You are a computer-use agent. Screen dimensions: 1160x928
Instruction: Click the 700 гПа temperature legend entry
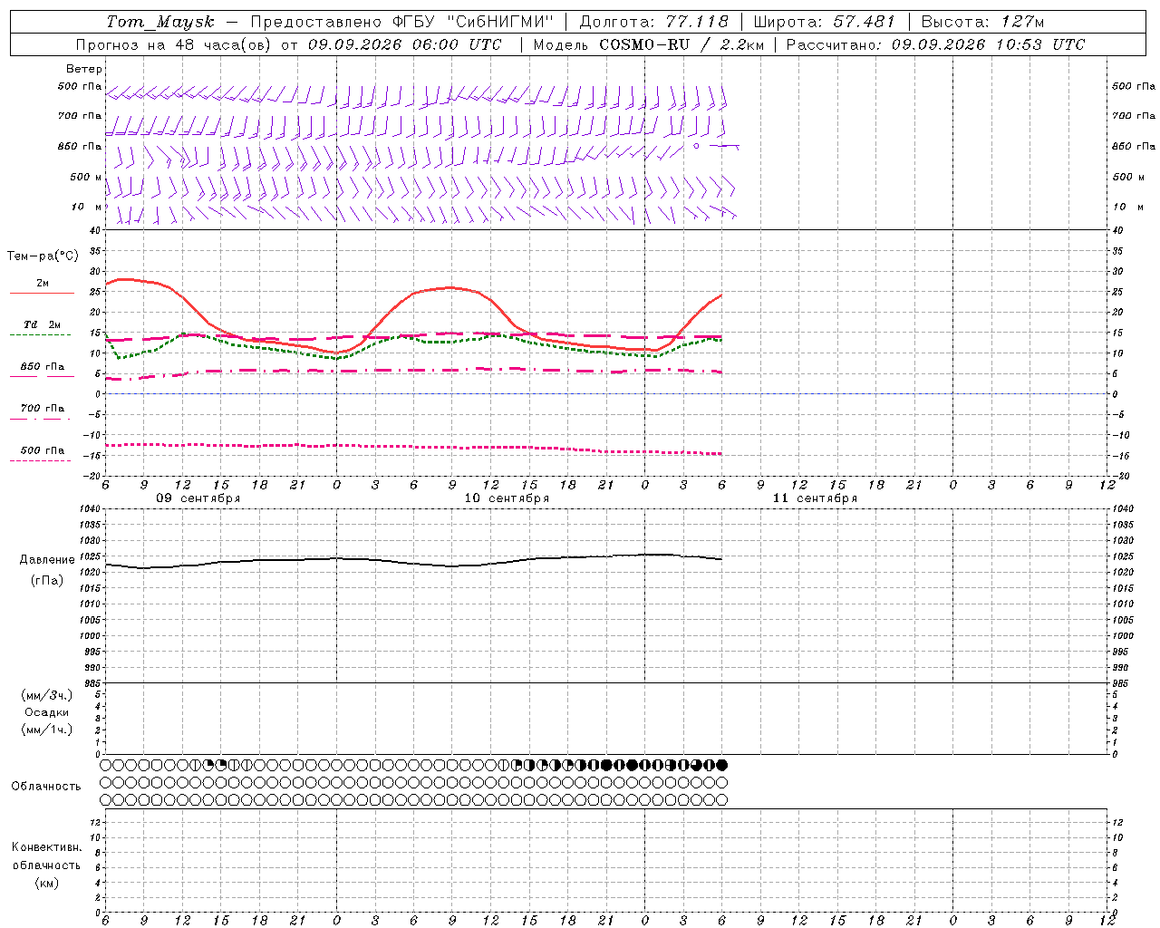(42, 409)
